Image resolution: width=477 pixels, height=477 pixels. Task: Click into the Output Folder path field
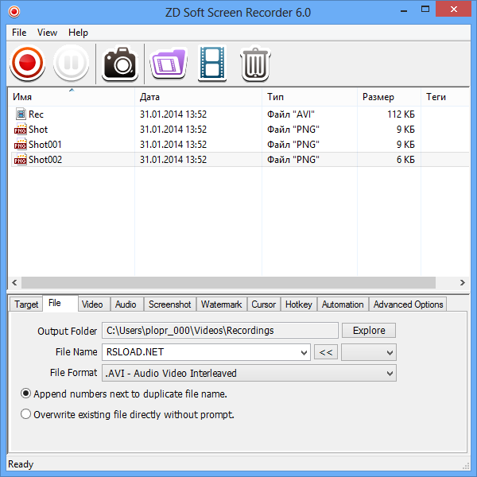click(x=220, y=331)
